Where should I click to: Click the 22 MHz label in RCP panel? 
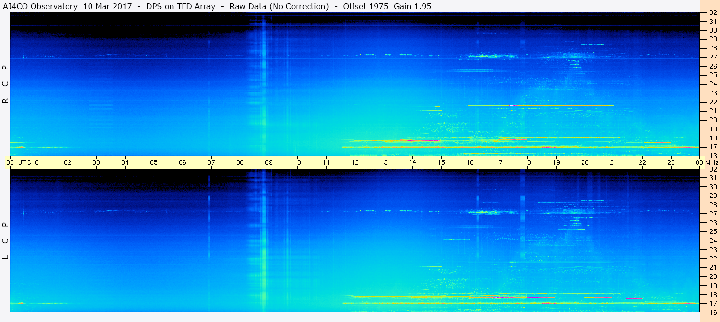[712, 102]
